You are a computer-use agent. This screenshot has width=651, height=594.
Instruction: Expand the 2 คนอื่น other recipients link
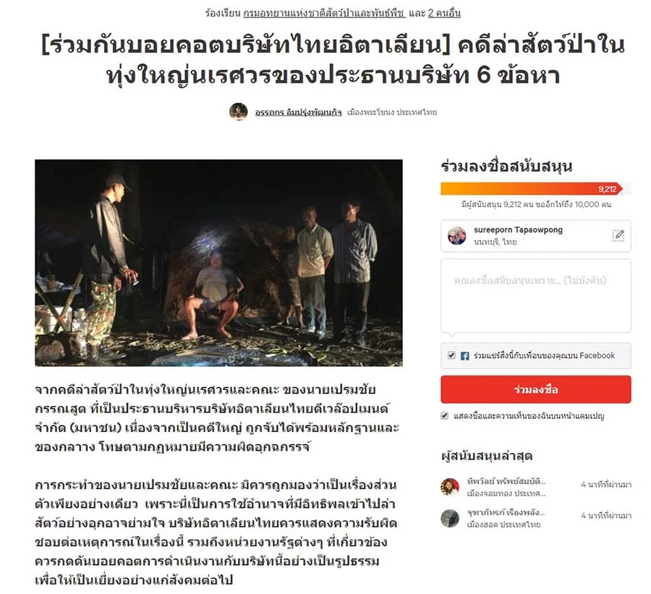tap(444, 13)
